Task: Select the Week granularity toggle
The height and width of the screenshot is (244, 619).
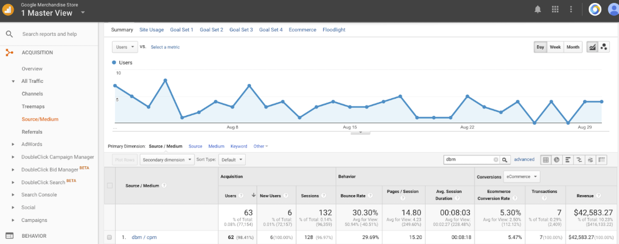Action: point(555,47)
